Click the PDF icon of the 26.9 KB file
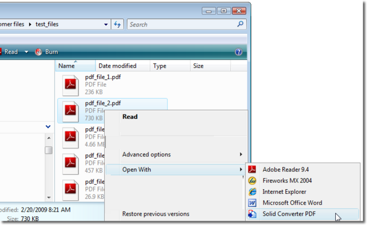 point(70,190)
